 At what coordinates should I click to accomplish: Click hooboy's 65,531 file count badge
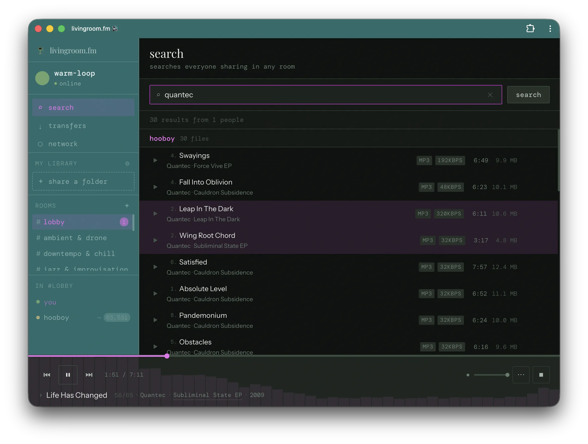click(x=117, y=318)
